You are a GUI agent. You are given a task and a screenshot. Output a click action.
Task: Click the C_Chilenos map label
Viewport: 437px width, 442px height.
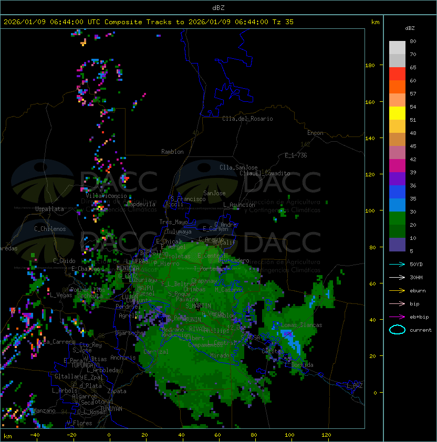pos(50,229)
